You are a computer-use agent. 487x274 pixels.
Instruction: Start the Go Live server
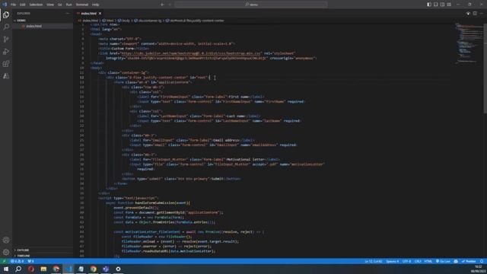443,261
